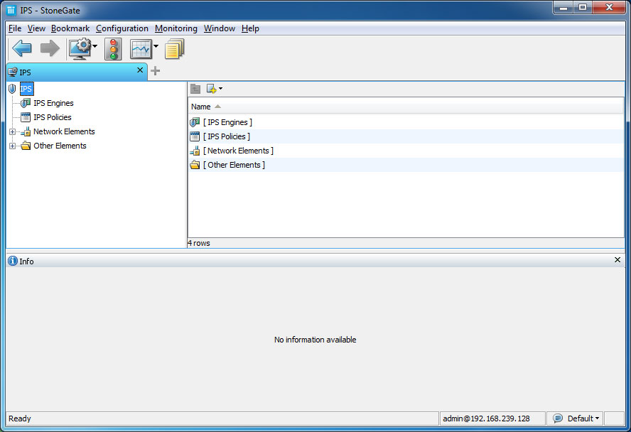The width and height of the screenshot is (631, 432).
Task: Open the New element dropdown arrow
Action: [x=220, y=89]
